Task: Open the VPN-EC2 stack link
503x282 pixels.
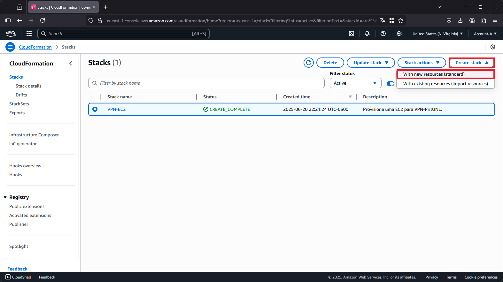Action: tap(116, 109)
